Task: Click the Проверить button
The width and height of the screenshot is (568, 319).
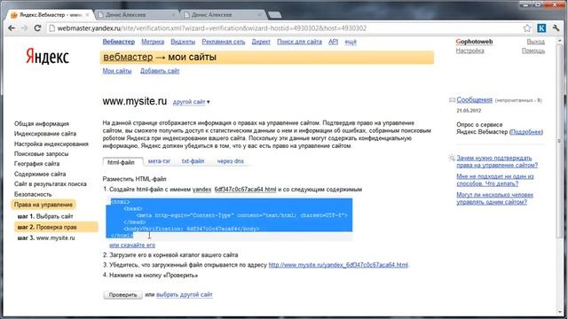Action: click(122, 295)
